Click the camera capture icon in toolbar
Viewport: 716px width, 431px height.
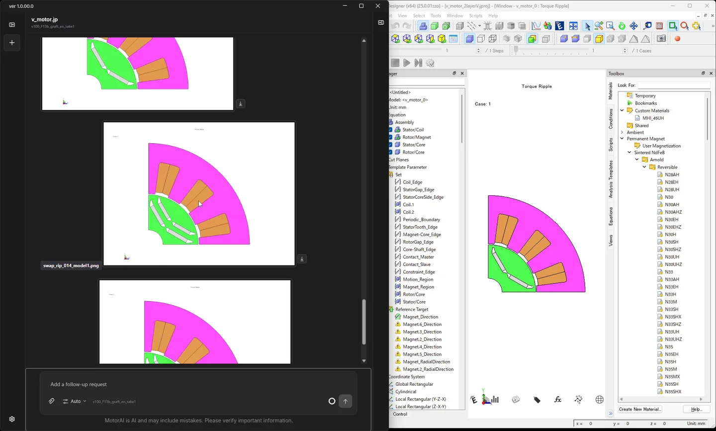pyautogui.click(x=661, y=39)
